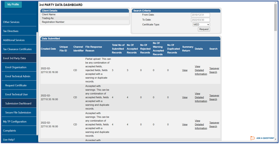
Task: Select Request Certificate submenu item
Action: [16, 85]
